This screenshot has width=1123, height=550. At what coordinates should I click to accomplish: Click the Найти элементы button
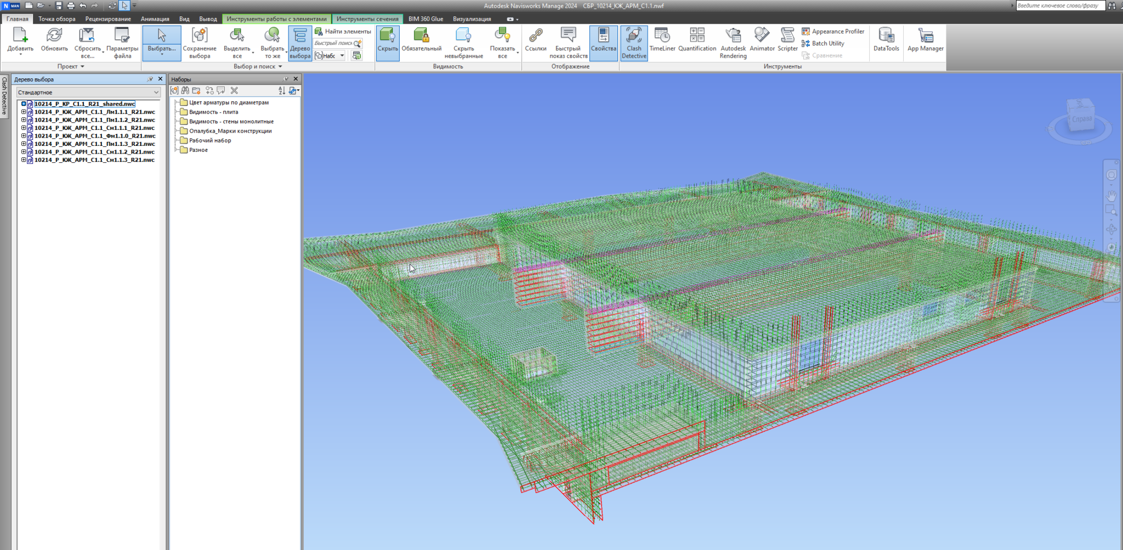(x=343, y=31)
